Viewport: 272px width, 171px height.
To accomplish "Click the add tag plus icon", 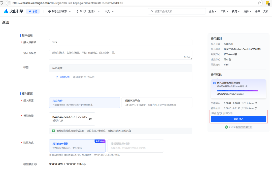I will pyautogui.click(x=57, y=77).
